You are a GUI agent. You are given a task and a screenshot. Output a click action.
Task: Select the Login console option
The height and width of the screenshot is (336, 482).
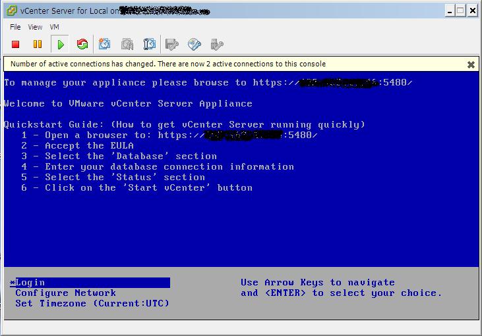click(x=90, y=282)
